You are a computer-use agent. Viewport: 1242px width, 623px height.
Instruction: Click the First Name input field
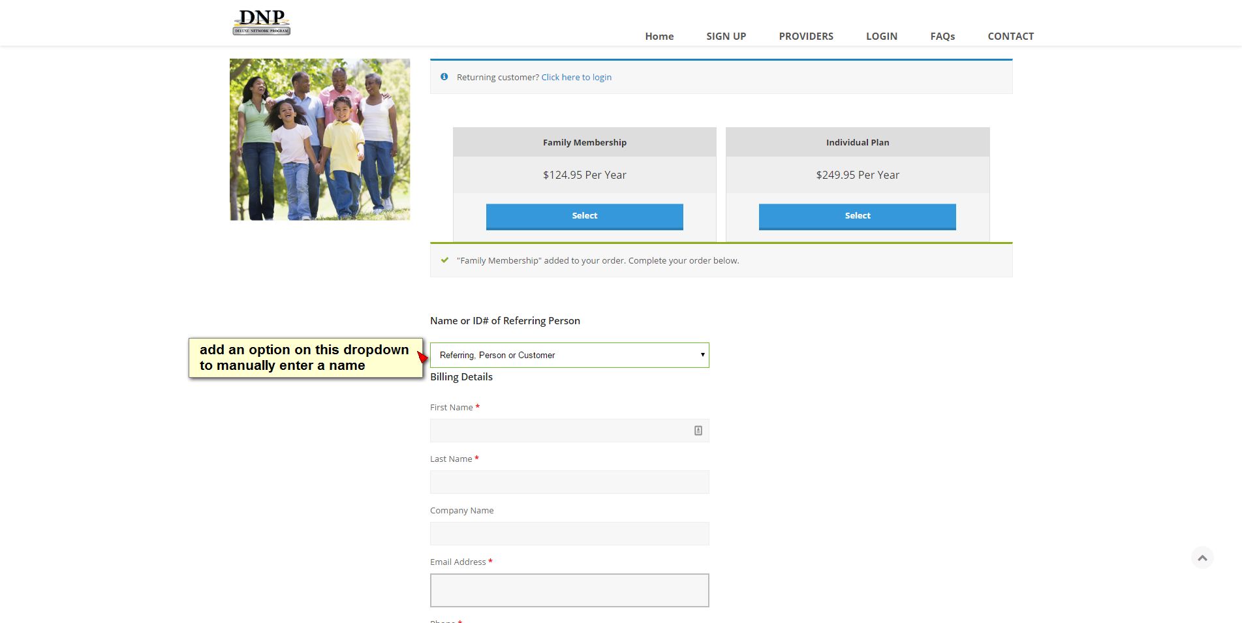pyautogui.click(x=570, y=431)
